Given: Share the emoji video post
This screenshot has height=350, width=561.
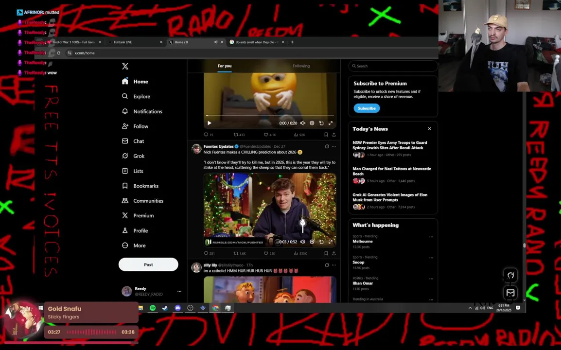Looking at the screenshot, I should coord(334,135).
